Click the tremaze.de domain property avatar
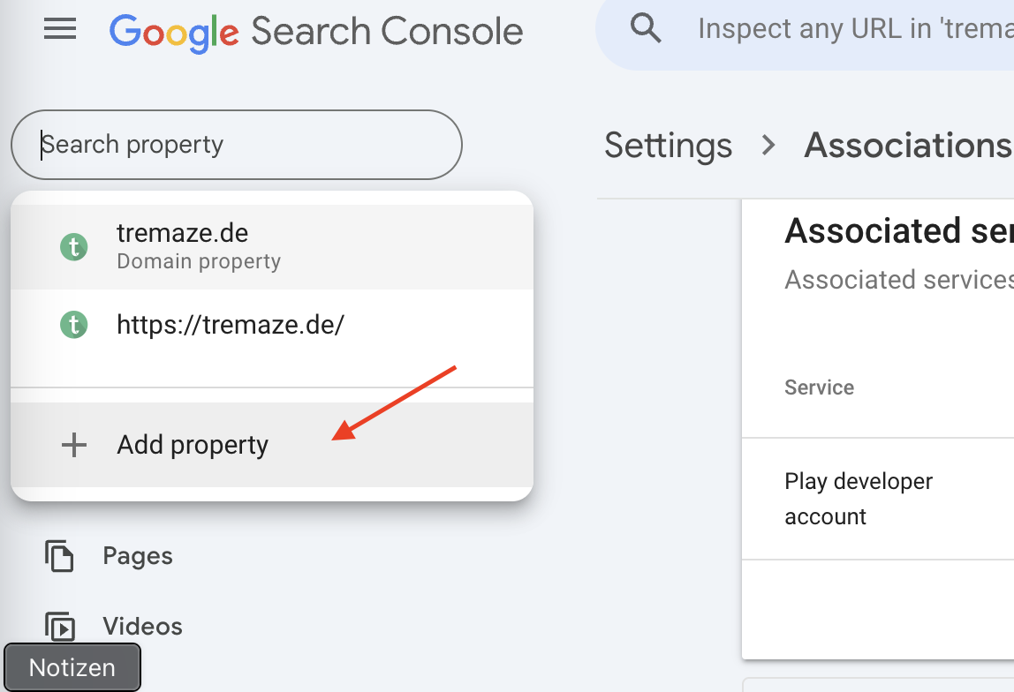Screen dimensions: 1014x692 point(74,247)
